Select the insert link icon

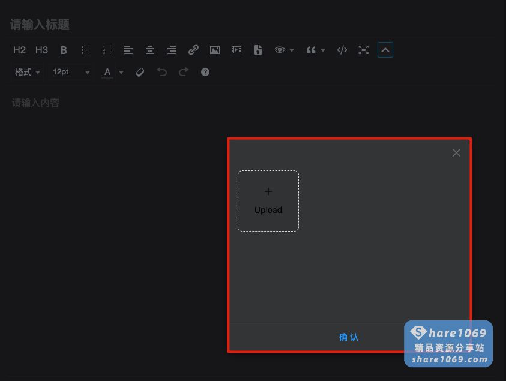(193, 50)
